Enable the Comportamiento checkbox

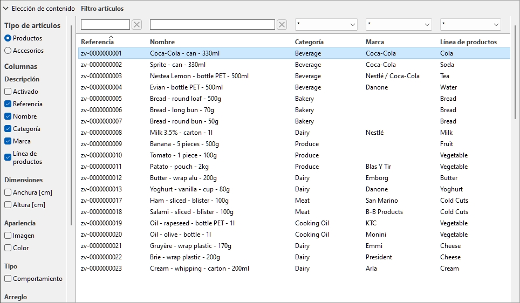[x=8, y=279]
